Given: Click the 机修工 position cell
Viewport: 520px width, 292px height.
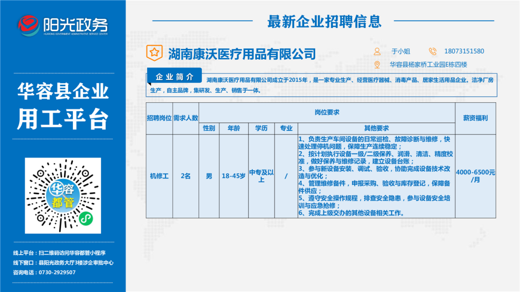Looking at the screenshot, I should [159, 176].
